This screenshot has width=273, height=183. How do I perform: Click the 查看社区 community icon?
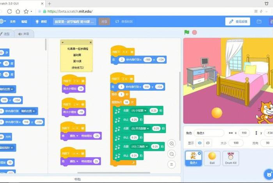117,21
